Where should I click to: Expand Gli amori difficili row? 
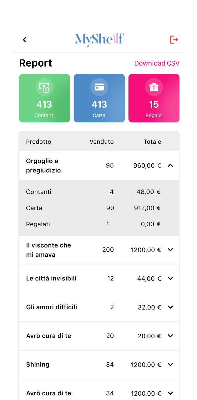click(170, 307)
